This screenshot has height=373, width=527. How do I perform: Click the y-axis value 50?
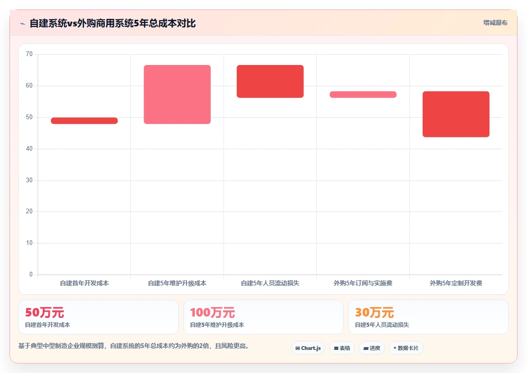click(29, 117)
